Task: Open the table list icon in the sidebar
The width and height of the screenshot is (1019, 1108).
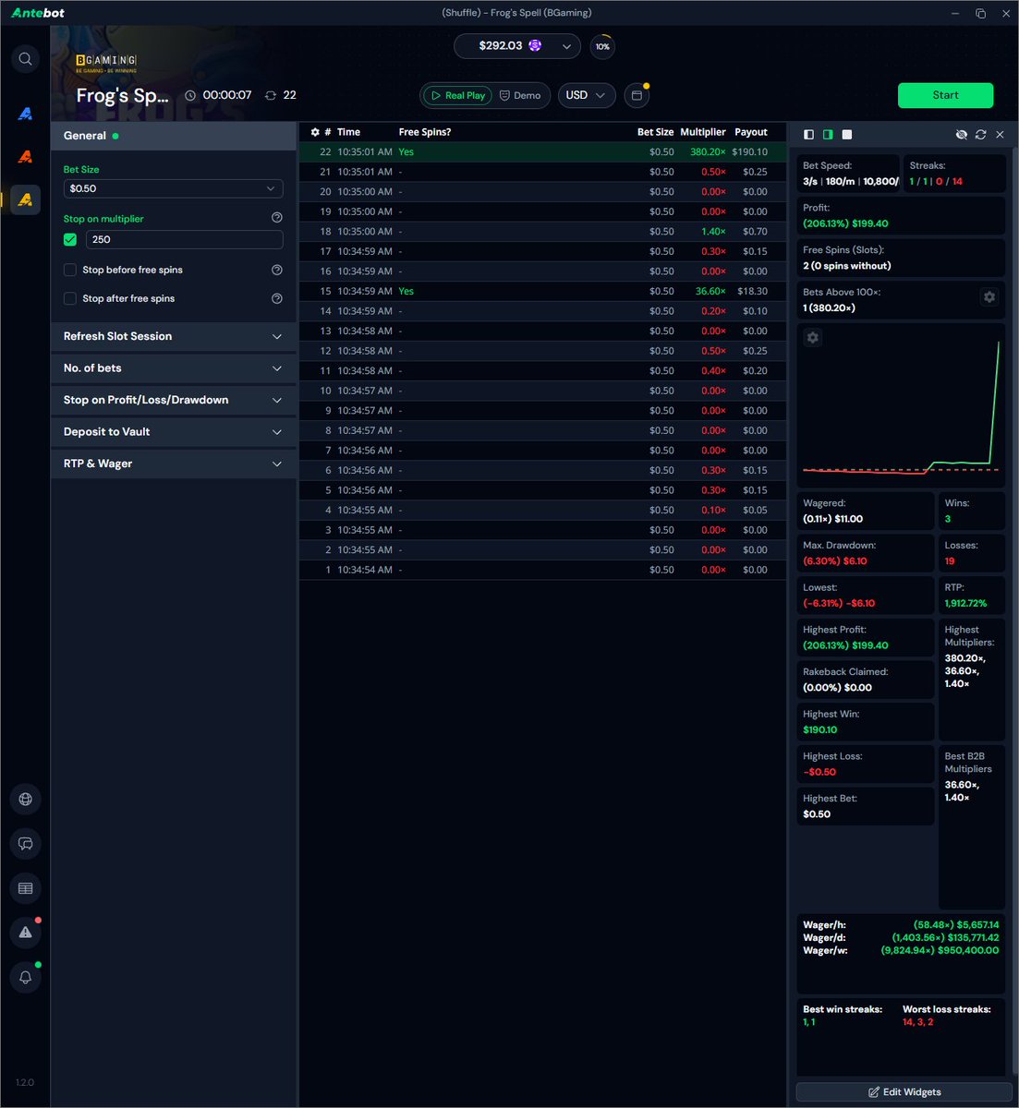Action: click(25, 888)
